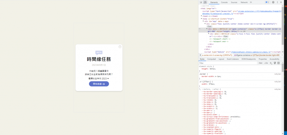Toggle the .cls class editor button

[x=266, y=63]
